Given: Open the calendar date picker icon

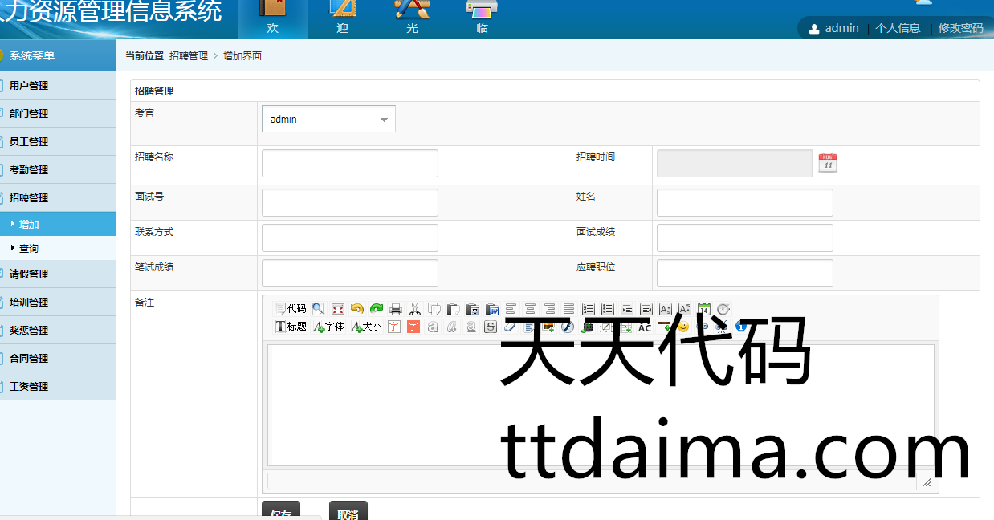Looking at the screenshot, I should point(828,163).
